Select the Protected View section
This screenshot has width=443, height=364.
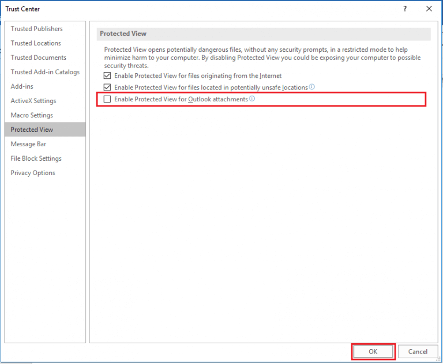pyautogui.click(x=45, y=130)
